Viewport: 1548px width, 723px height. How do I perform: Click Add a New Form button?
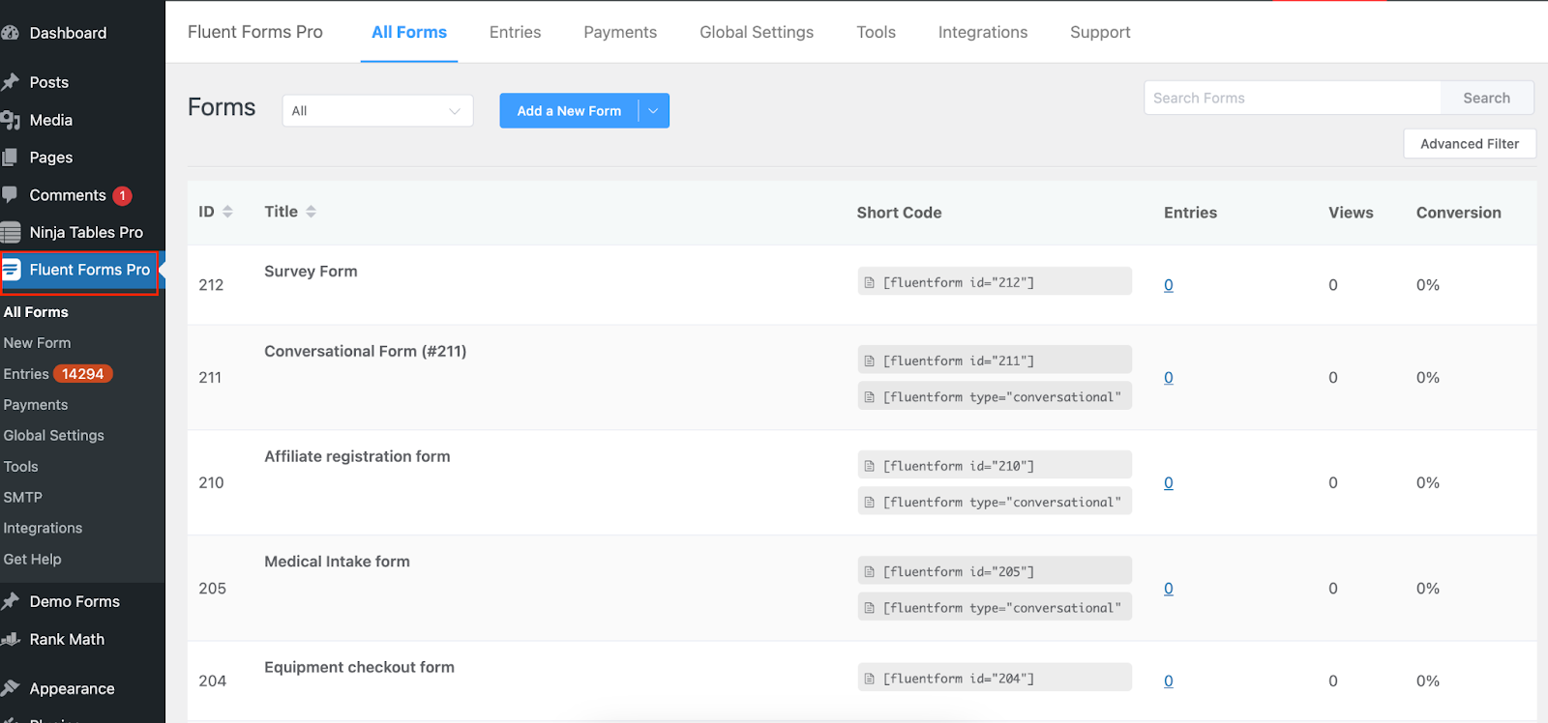[569, 110]
